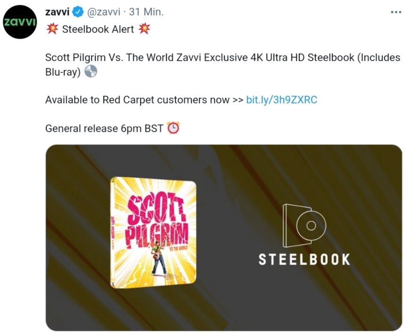The image size is (405, 335).
Task: Open the Scott Pilgrim steelbook cover image
Action: (154, 232)
